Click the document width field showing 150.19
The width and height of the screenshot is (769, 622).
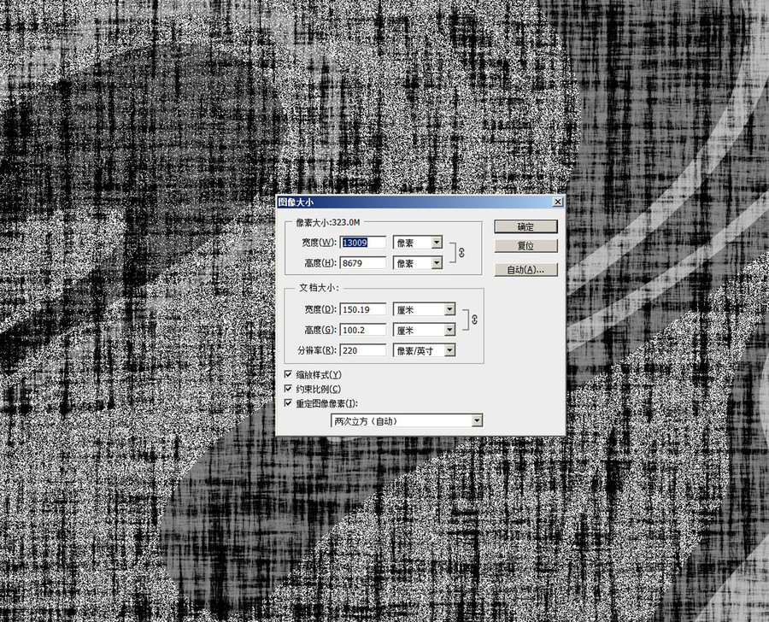(x=363, y=309)
